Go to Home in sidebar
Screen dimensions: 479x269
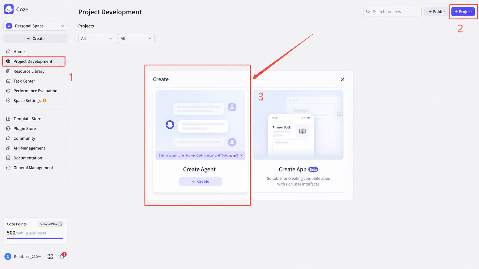click(x=19, y=51)
